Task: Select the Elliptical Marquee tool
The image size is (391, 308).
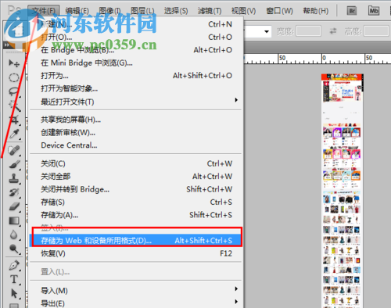Action: (14, 77)
